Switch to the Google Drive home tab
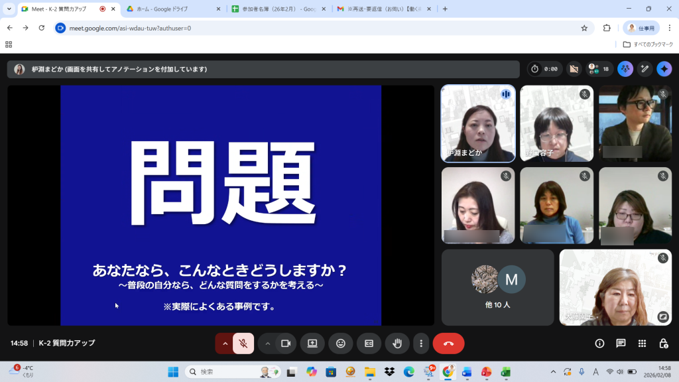The height and width of the screenshot is (382, 679). 171,9
